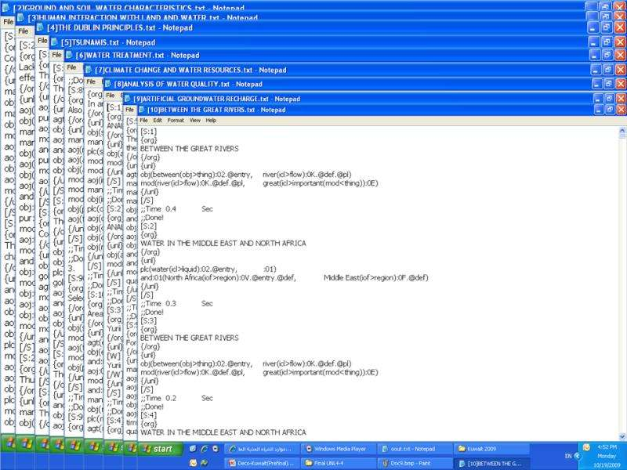Open the View menu in the front Notepad window

click(194, 121)
